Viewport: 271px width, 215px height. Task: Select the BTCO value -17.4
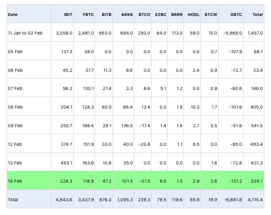(145, 126)
